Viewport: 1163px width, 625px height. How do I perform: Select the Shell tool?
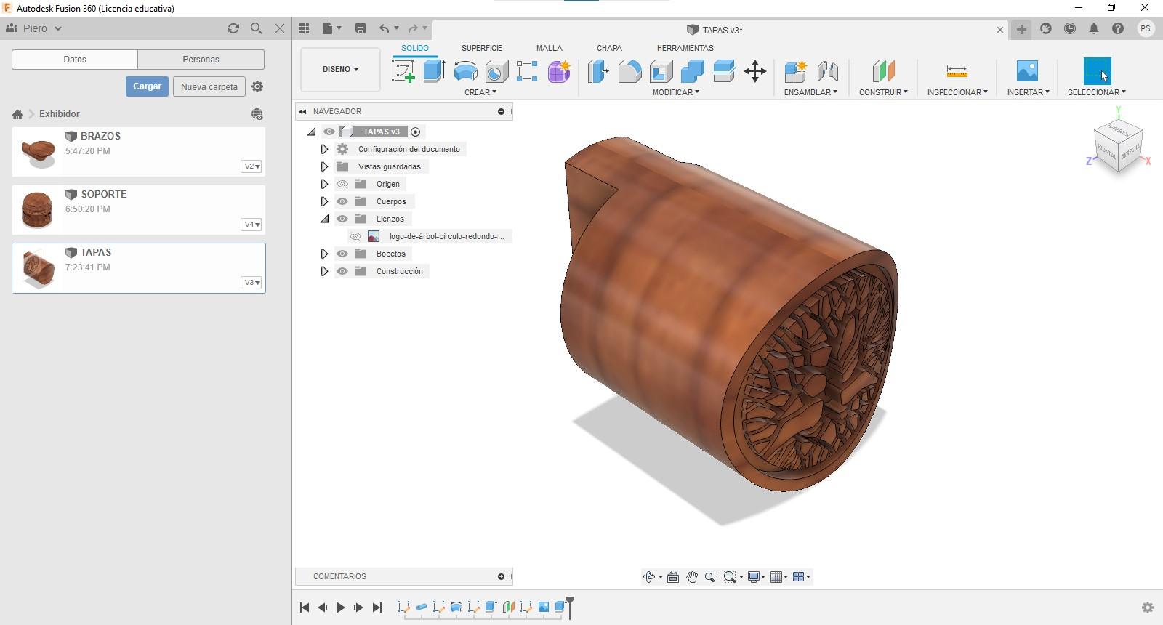coord(661,71)
